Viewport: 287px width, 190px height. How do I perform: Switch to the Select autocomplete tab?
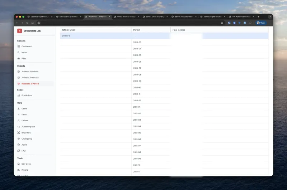click(184, 16)
